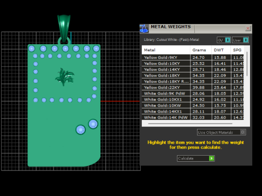Click the 18.46 DWT value
262x196 pixels.
point(220,70)
